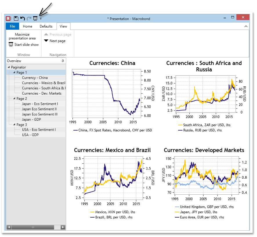The image size is (257, 237).
Task: Click the Save icon in quick access toolbar
Action: [x=16, y=19]
